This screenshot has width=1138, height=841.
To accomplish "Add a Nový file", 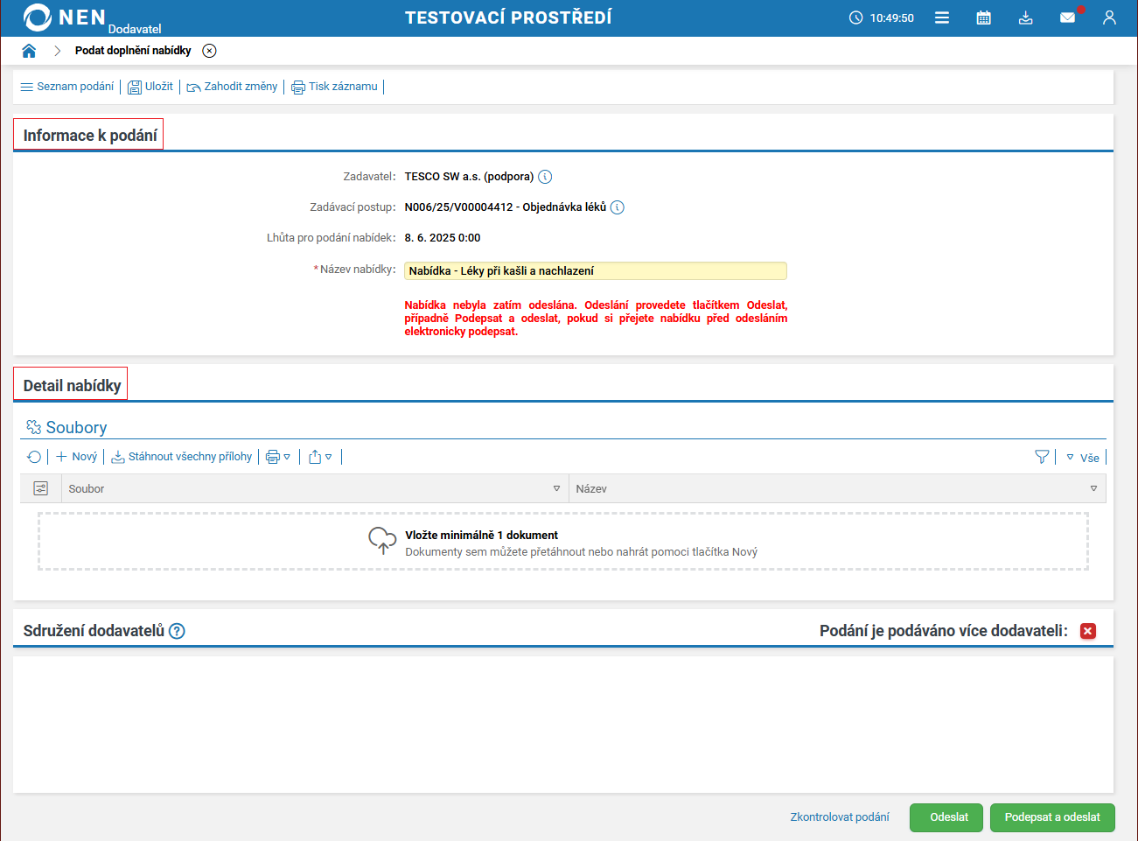I will click(x=76, y=457).
